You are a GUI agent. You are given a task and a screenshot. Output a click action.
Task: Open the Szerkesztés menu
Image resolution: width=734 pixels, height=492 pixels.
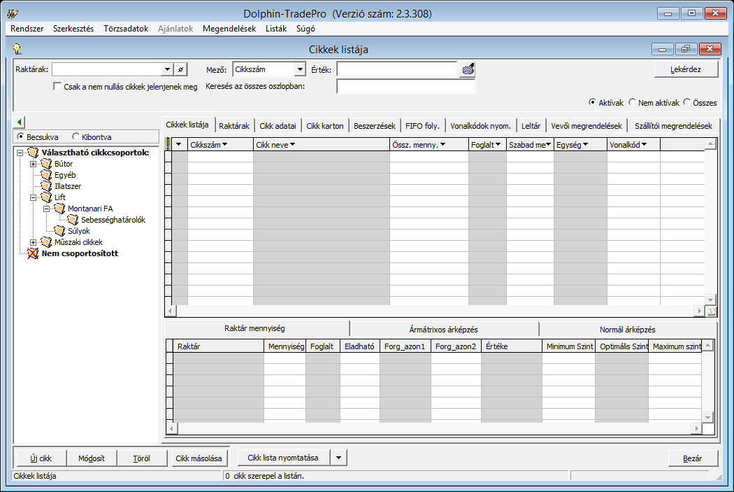[x=73, y=29]
